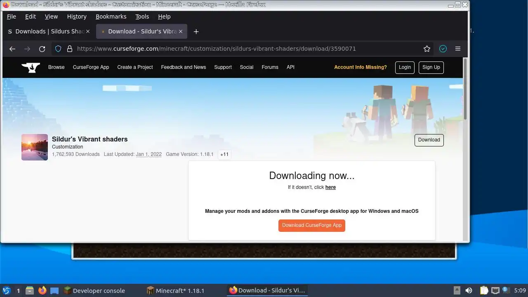The image size is (528, 297).
Task: Click the Customization category link
Action: pyautogui.click(x=67, y=147)
